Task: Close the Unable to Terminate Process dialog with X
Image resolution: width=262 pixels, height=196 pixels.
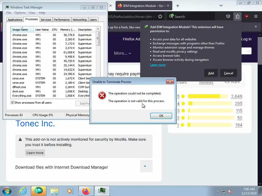Action: [x=170, y=82]
